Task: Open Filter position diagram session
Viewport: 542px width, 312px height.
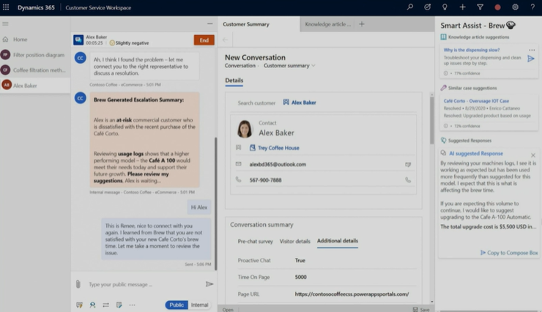Action: (35, 55)
